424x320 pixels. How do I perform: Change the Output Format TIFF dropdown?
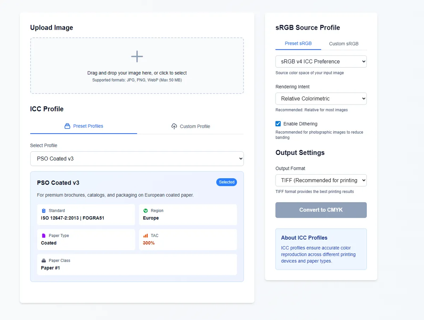coord(321,180)
